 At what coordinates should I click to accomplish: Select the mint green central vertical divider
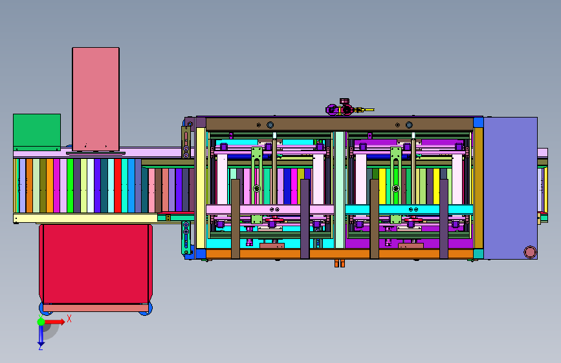click(x=340, y=190)
